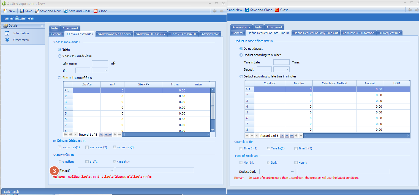Click the red Close icon in right toolbar
Image resolution: width=419 pixels, height=195 pixels.
(277, 10)
